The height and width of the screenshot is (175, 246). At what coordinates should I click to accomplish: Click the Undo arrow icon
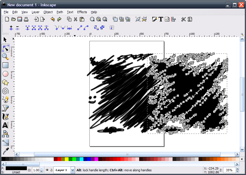[x=53, y=19]
